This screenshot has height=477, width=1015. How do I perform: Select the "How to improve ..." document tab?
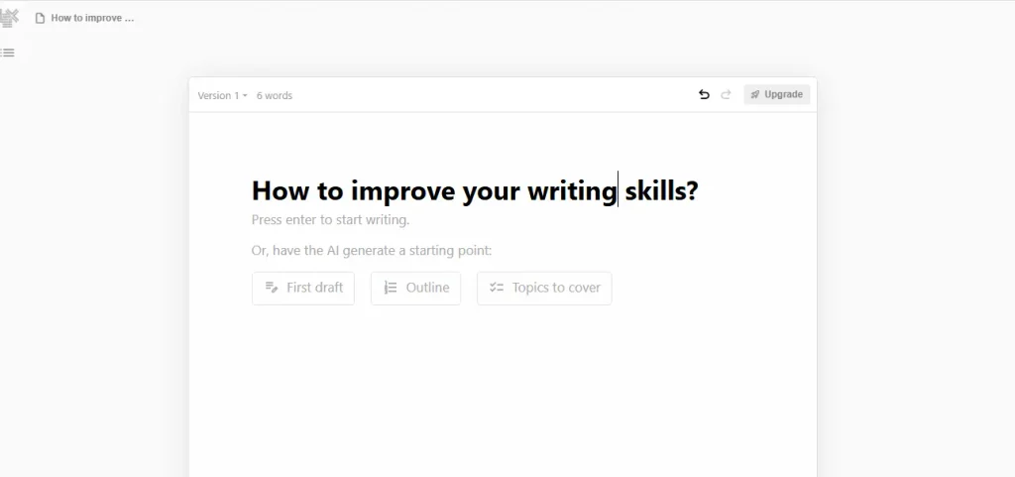tap(85, 18)
